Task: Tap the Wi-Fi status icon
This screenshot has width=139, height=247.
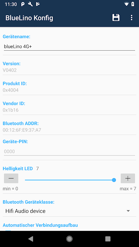Action: [126, 4]
